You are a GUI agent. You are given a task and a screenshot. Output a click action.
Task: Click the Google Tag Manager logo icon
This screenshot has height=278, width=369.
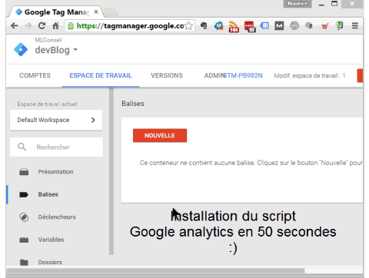(21, 49)
